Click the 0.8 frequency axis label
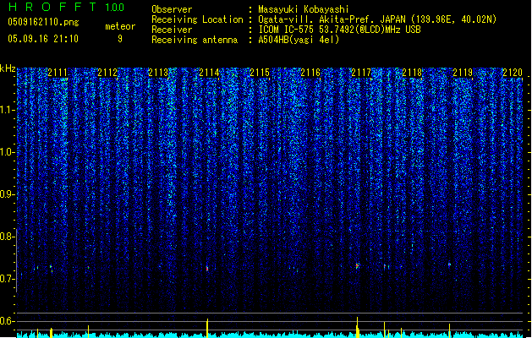The width and height of the screenshot is (532, 338). point(8,237)
